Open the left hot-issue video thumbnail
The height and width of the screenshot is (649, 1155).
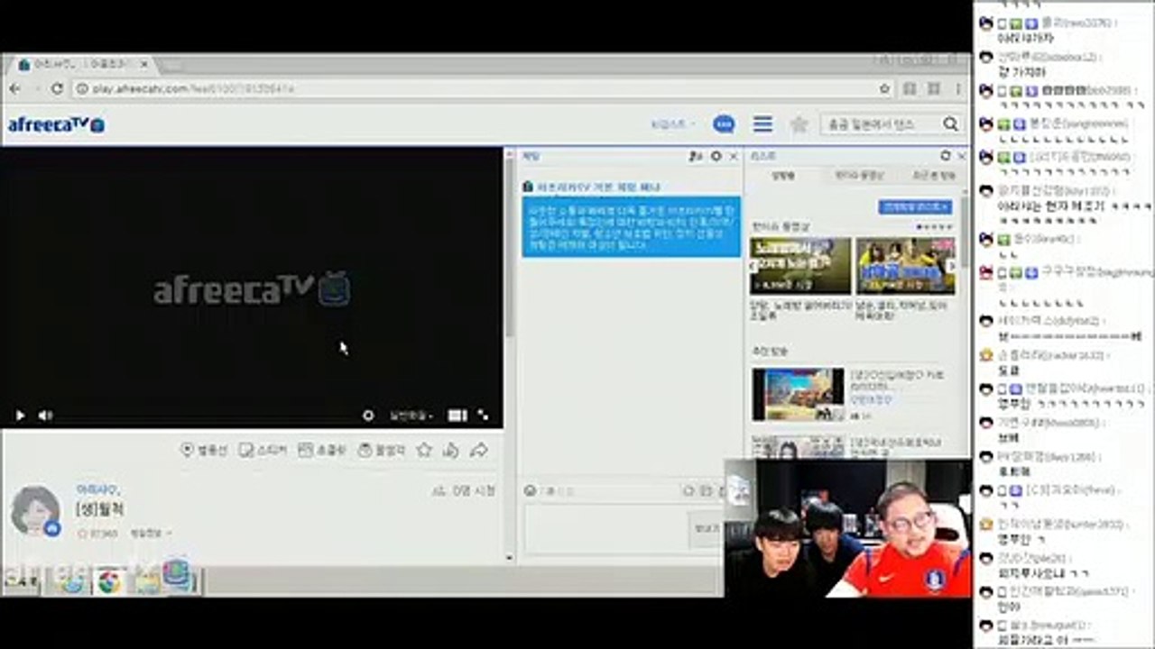pyautogui.click(x=800, y=266)
